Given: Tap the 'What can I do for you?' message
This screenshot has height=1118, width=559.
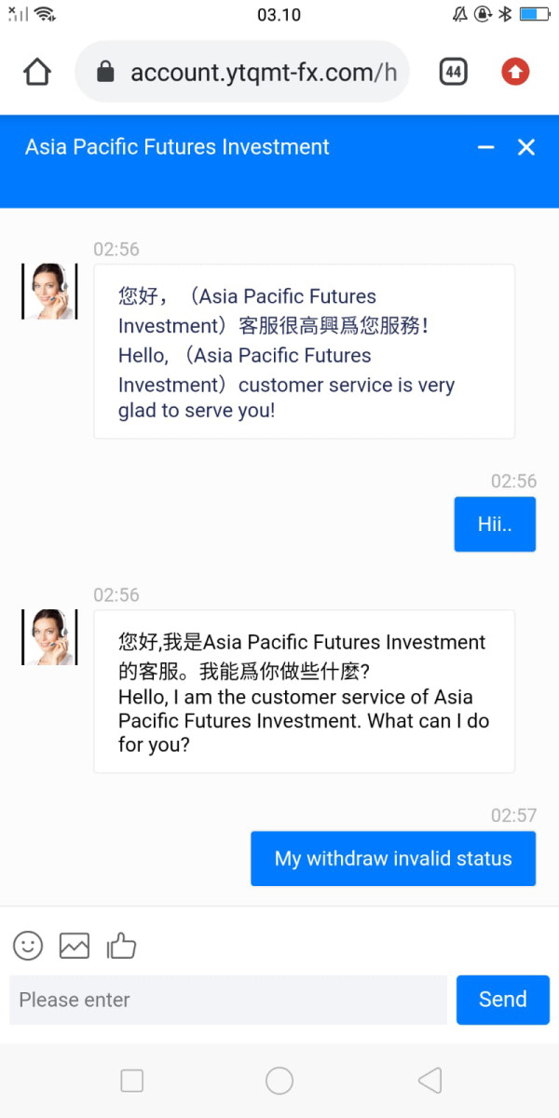Looking at the screenshot, I should point(304,692).
